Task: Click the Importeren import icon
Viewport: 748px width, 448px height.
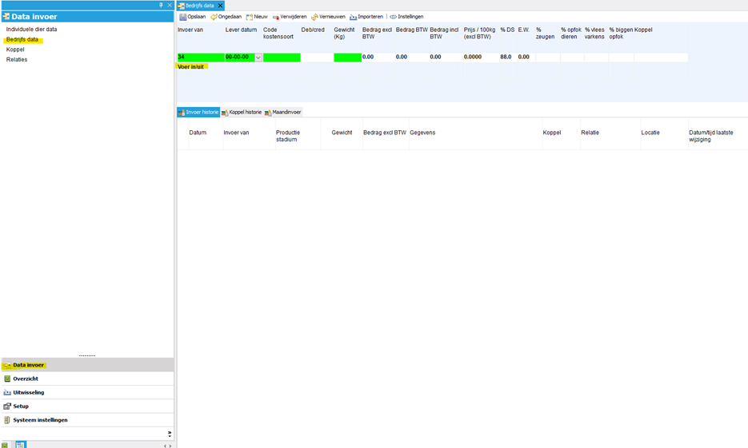Action: click(353, 17)
